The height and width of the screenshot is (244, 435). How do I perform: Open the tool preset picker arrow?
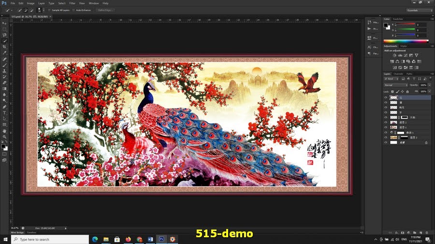12,10
